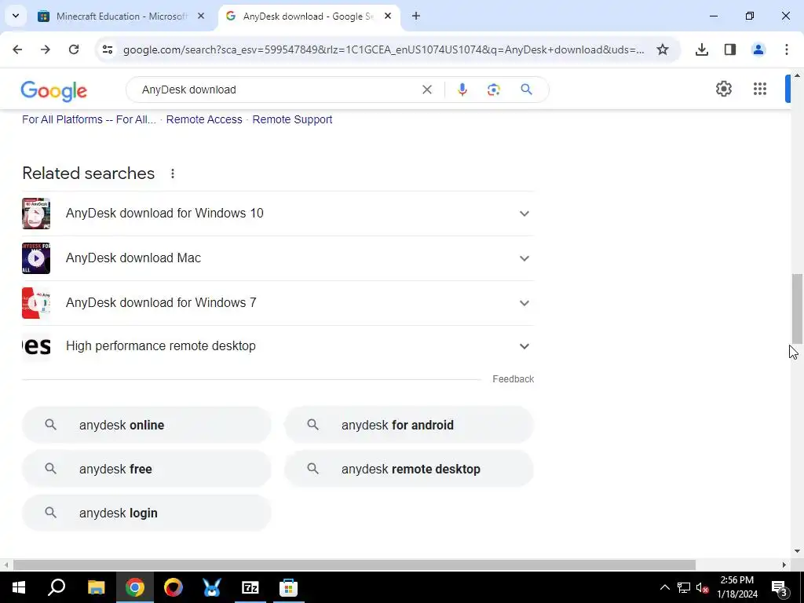Open 7-Zip from the taskbar

point(250,587)
